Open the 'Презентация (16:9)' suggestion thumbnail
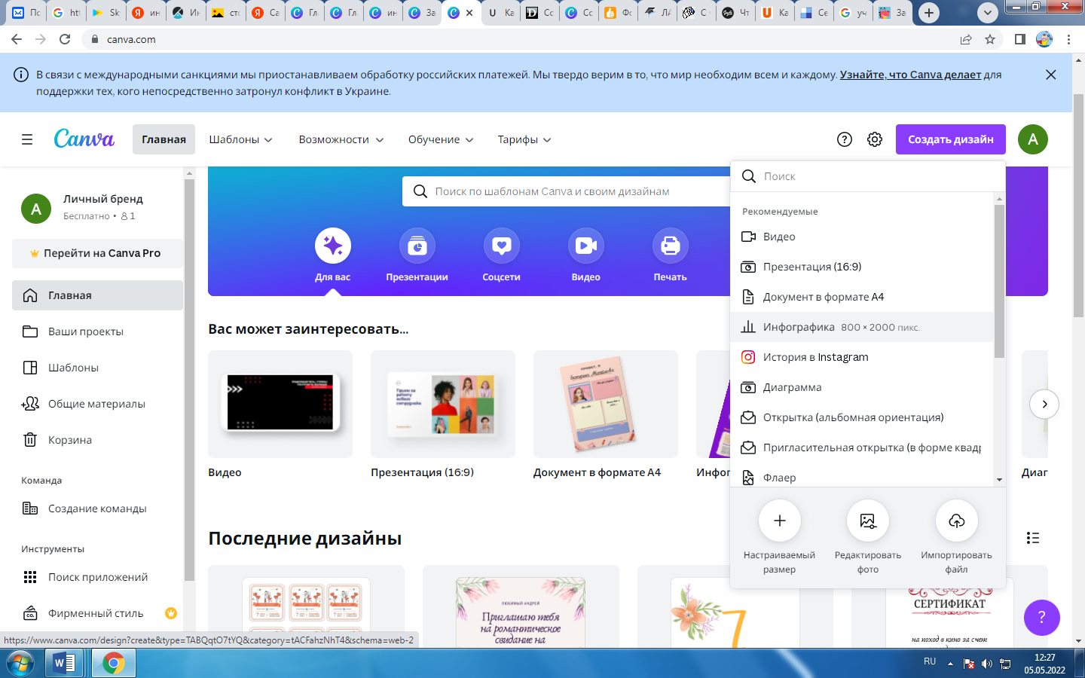 point(443,404)
